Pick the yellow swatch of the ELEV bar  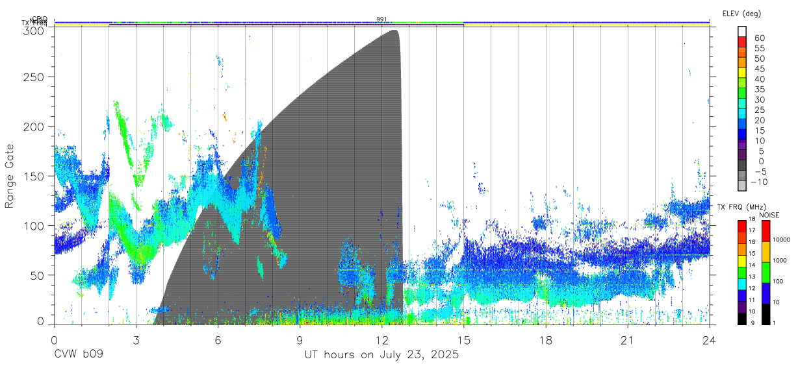[x=742, y=73]
